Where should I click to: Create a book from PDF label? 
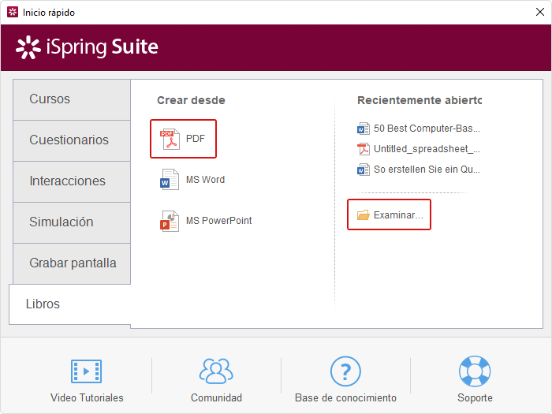[x=196, y=139]
